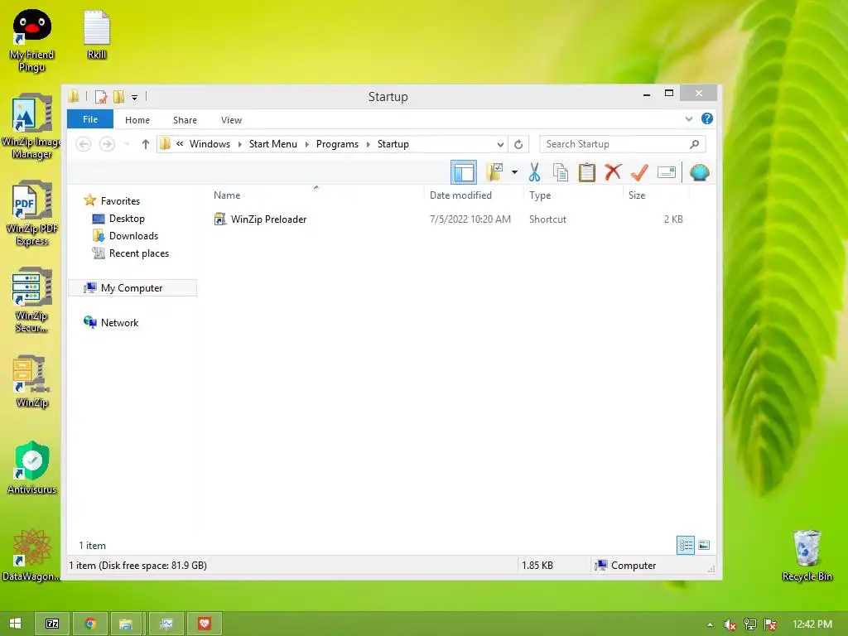Toggle the navigation pane toolbar button

pyautogui.click(x=464, y=172)
